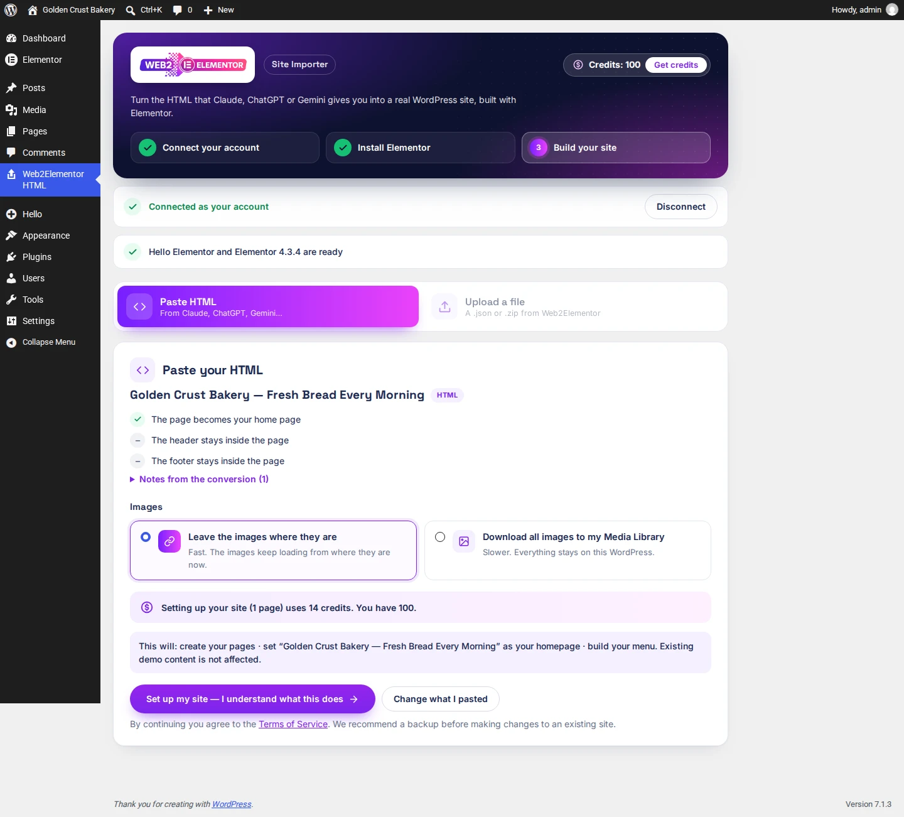Click Install Elementor green check icon
904x817 pixels.
coord(343,148)
